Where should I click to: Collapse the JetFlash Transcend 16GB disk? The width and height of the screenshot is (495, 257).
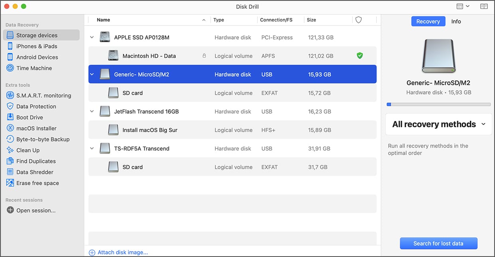click(x=92, y=111)
